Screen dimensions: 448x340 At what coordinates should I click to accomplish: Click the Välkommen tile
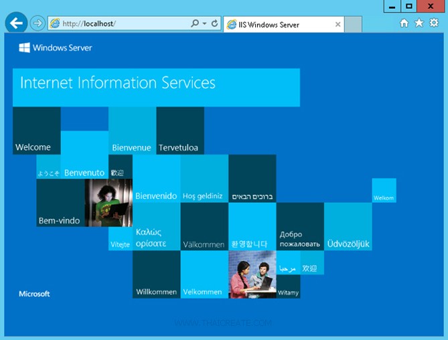[x=204, y=227]
